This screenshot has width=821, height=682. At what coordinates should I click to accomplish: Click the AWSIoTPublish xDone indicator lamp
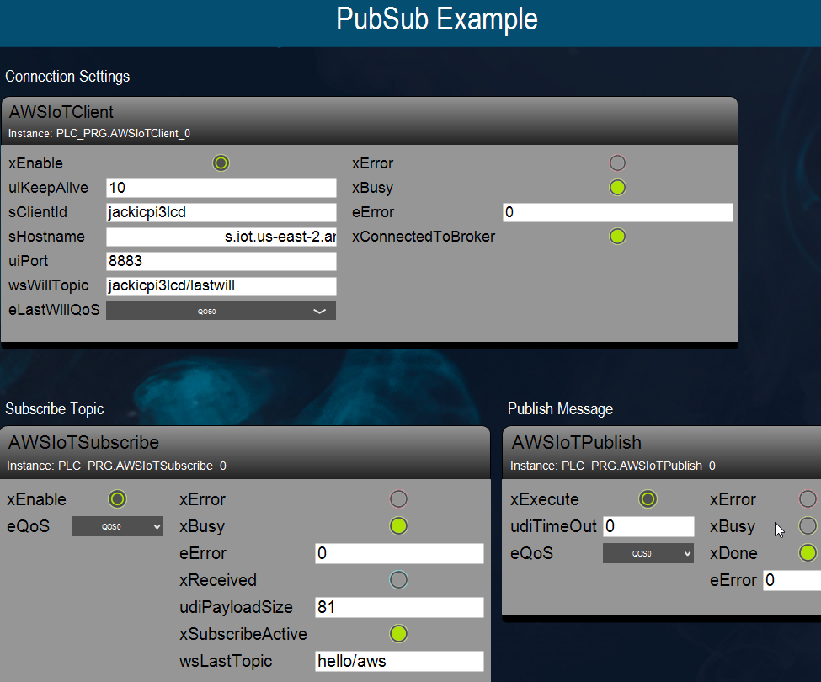click(808, 553)
